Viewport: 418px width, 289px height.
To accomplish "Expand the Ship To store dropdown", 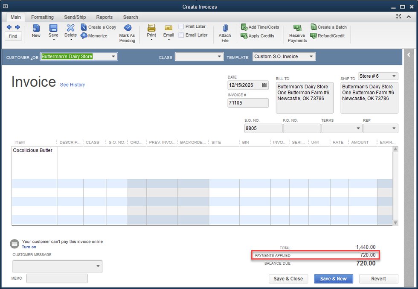I will click(x=393, y=76).
